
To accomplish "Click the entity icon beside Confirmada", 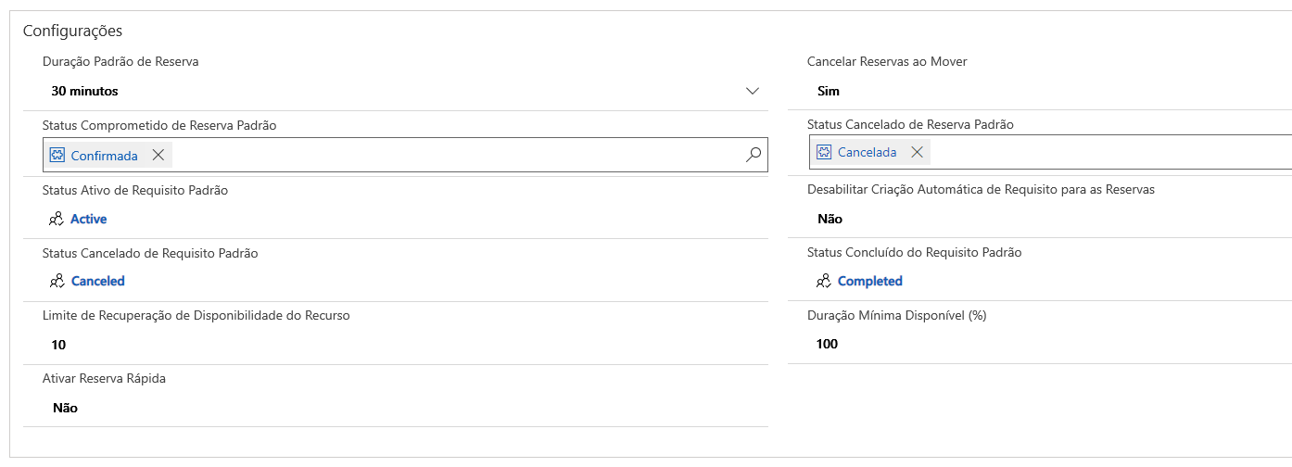I will pos(57,156).
